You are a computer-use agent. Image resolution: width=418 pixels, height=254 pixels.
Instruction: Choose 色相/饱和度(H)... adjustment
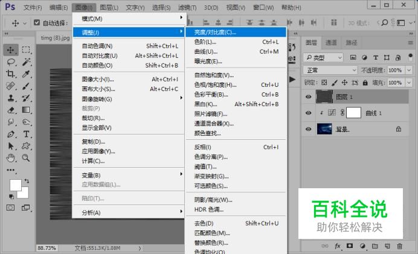tap(236, 84)
